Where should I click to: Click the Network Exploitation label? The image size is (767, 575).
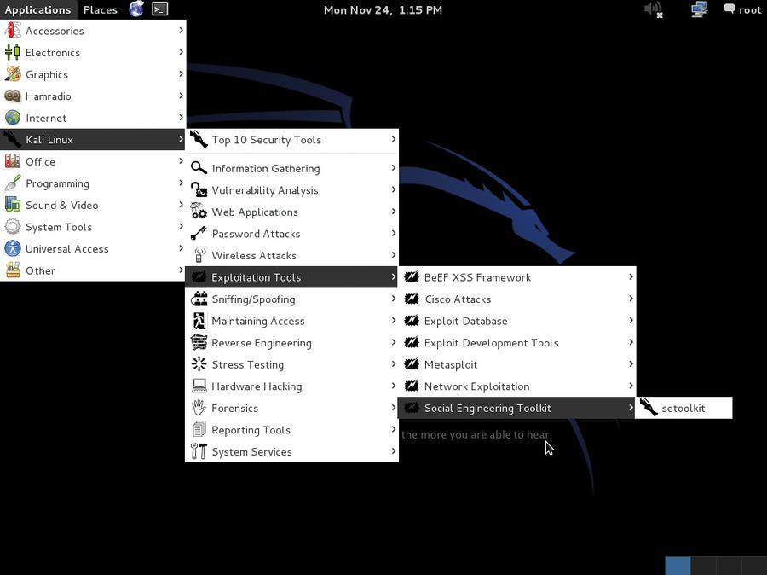tap(477, 386)
